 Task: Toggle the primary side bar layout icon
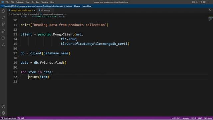click(x=193, y=2)
